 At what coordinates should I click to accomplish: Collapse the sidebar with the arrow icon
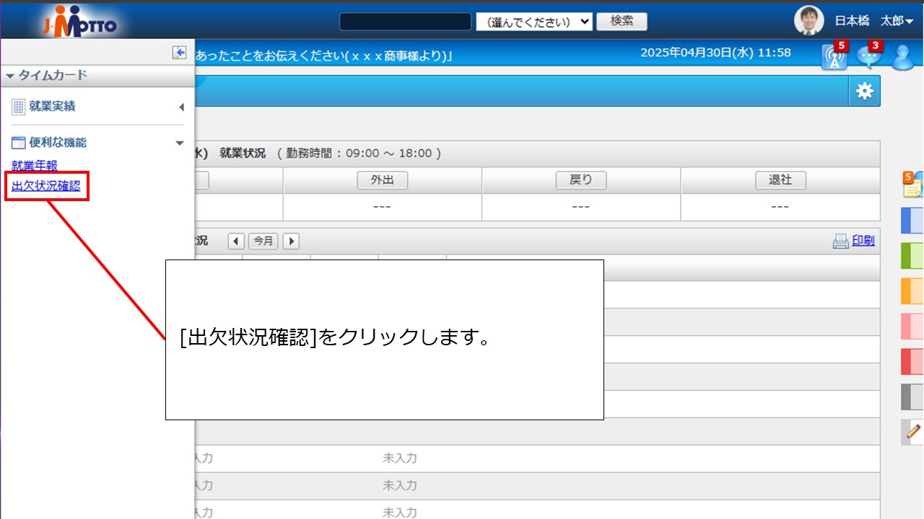tap(179, 53)
